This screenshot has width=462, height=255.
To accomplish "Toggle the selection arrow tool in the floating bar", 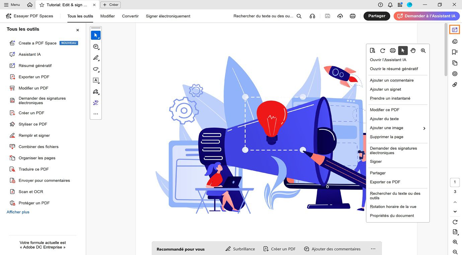I will [403, 50].
